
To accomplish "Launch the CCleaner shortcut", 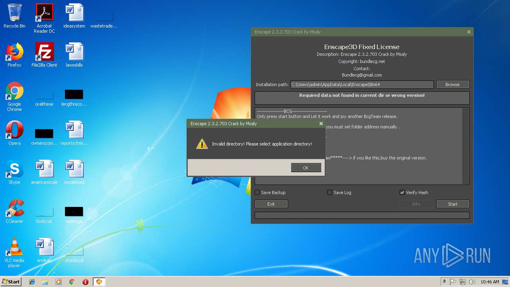I will [14, 211].
